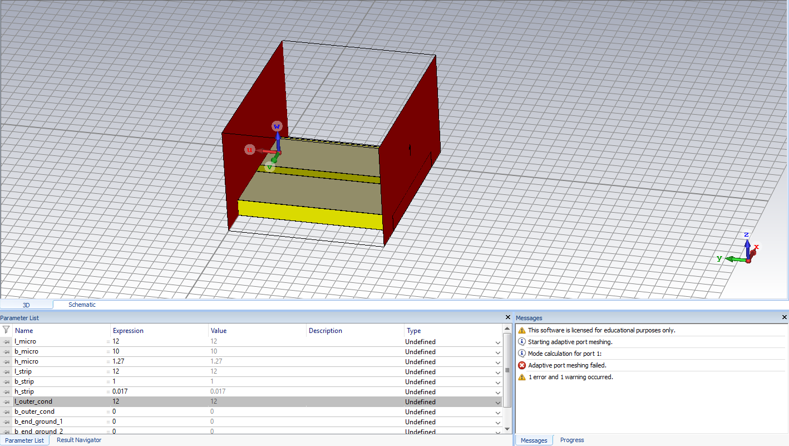The height and width of the screenshot is (446, 789).
Task: Select the yellow substrate front face
Action: point(310,215)
